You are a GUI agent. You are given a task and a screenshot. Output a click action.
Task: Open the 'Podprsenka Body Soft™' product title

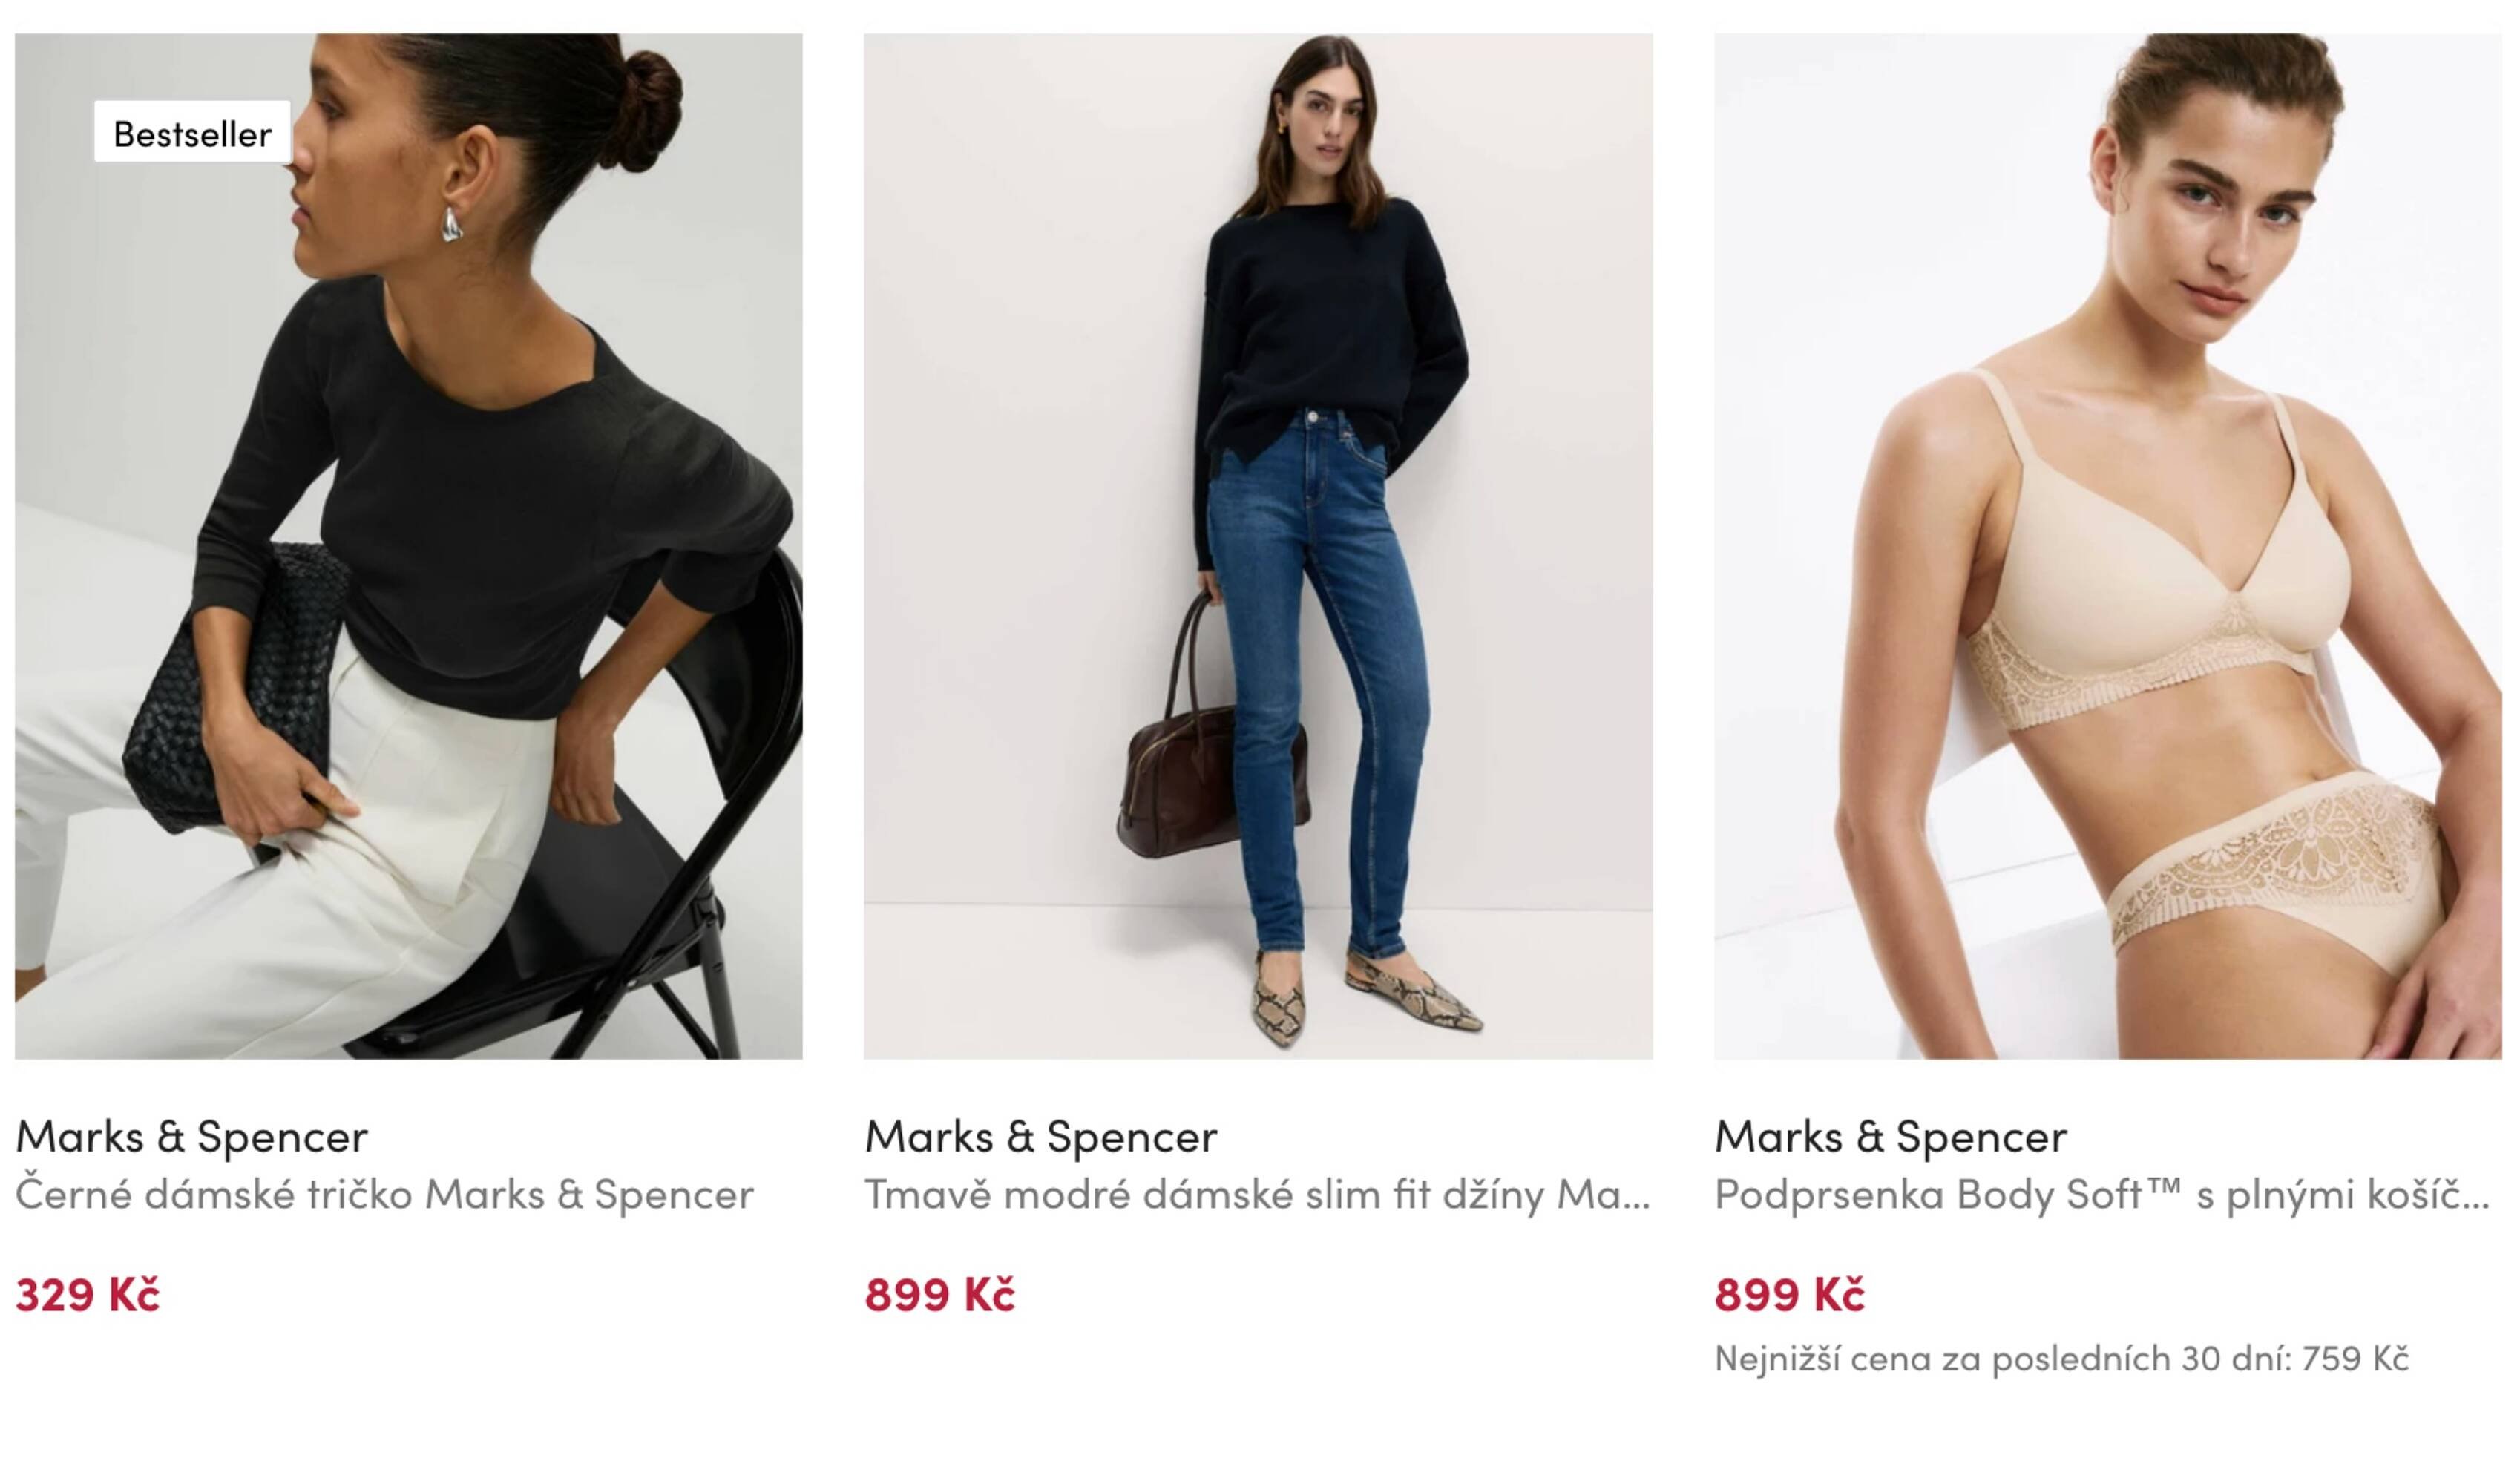[2102, 1194]
